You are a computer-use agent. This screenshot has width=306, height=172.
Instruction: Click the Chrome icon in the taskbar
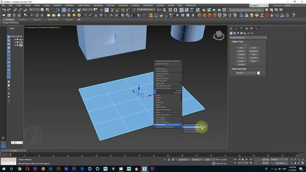click(20, 169)
